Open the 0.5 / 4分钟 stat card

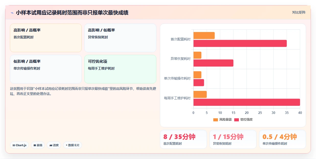click(x=283, y=139)
